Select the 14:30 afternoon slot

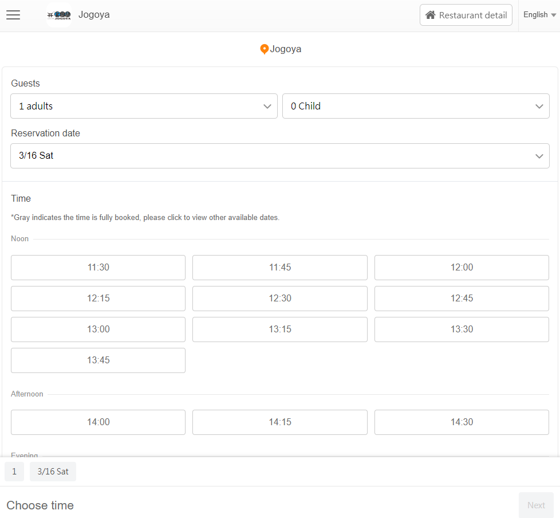tap(462, 422)
